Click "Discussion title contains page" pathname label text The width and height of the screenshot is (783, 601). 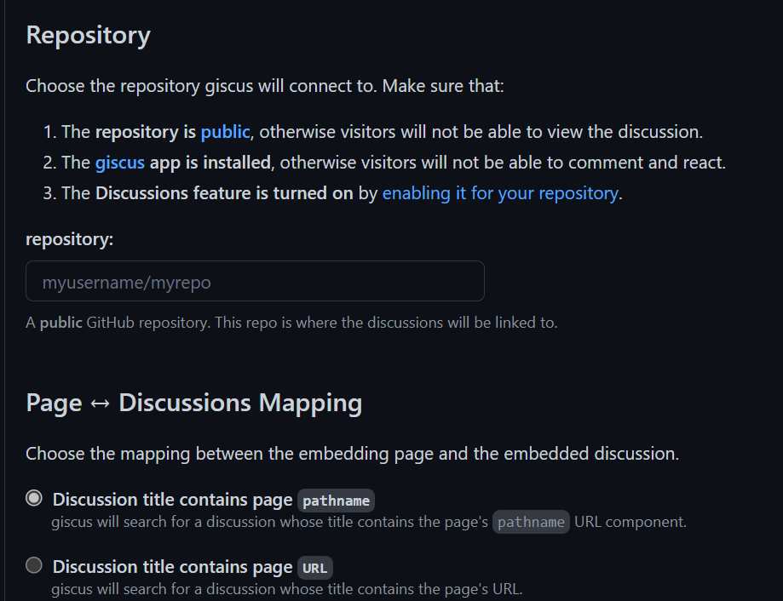pos(172,500)
